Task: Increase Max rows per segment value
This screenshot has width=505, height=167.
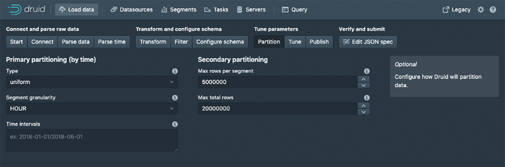Action: tap(364, 79)
